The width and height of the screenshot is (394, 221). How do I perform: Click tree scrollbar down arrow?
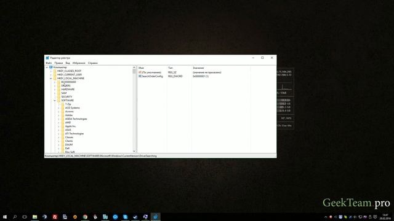tap(134, 152)
